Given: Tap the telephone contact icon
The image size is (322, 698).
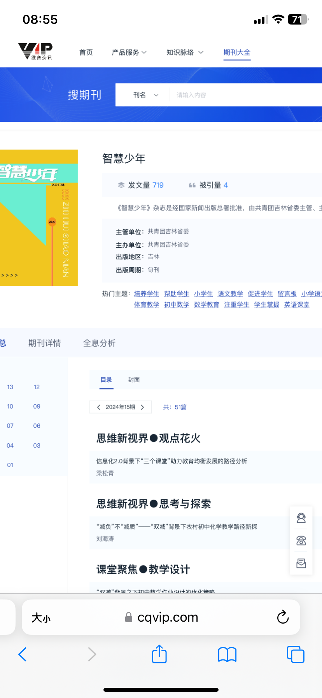Looking at the screenshot, I should tap(301, 541).
